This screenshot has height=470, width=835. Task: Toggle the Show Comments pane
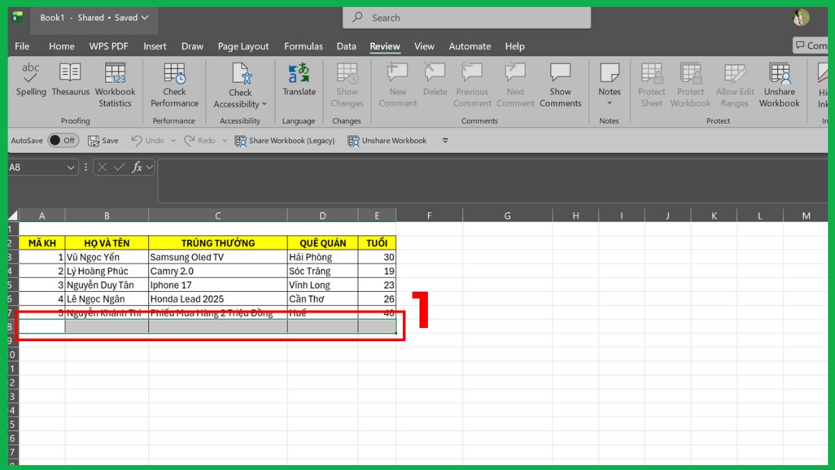[x=560, y=83]
